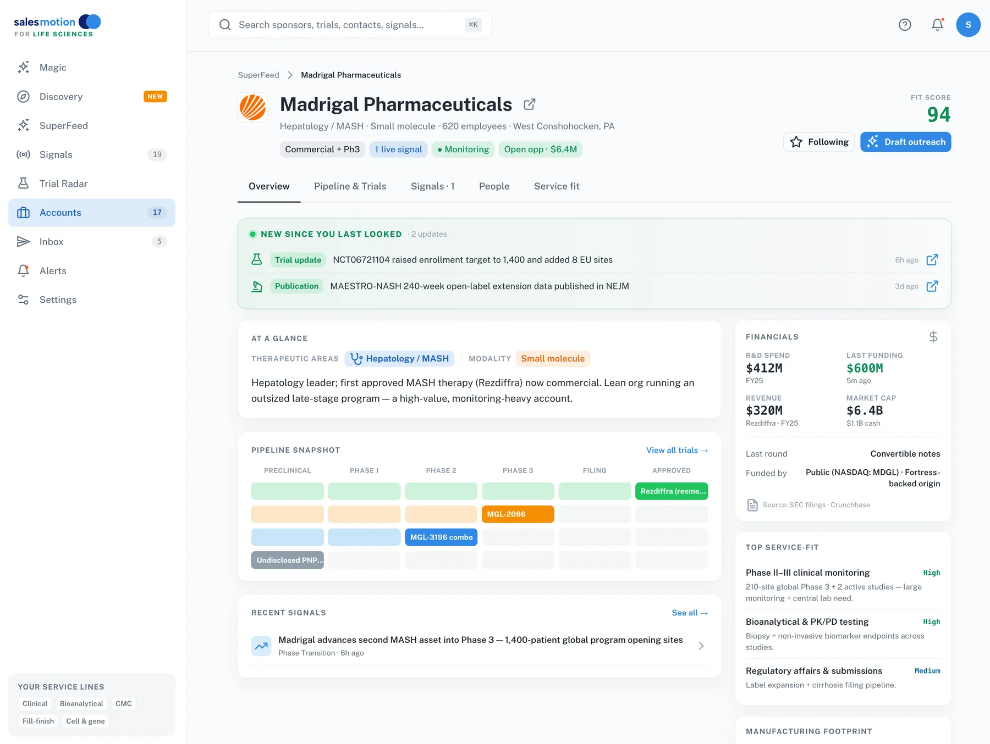This screenshot has width=990, height=744.
Task: Select the MGL-2086 Phase 3 bar
Action: [x=518, y=514]
